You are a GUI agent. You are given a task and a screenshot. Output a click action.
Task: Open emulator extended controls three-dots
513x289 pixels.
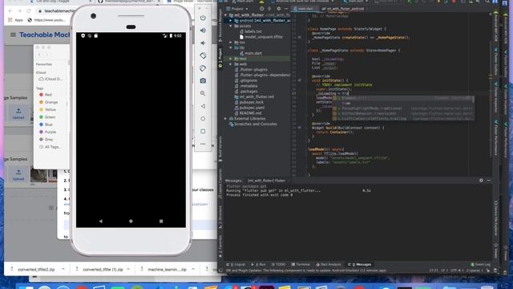point(203,144)
